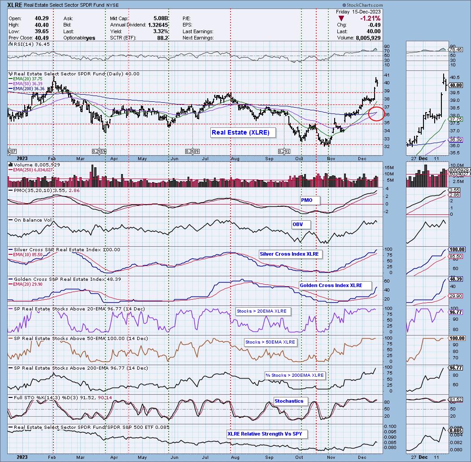Click the XLRE ticker symbol in header
Image resolution: width=471 pixels, height=462 pixels.
pyautogui.click(x=14, y=5)
